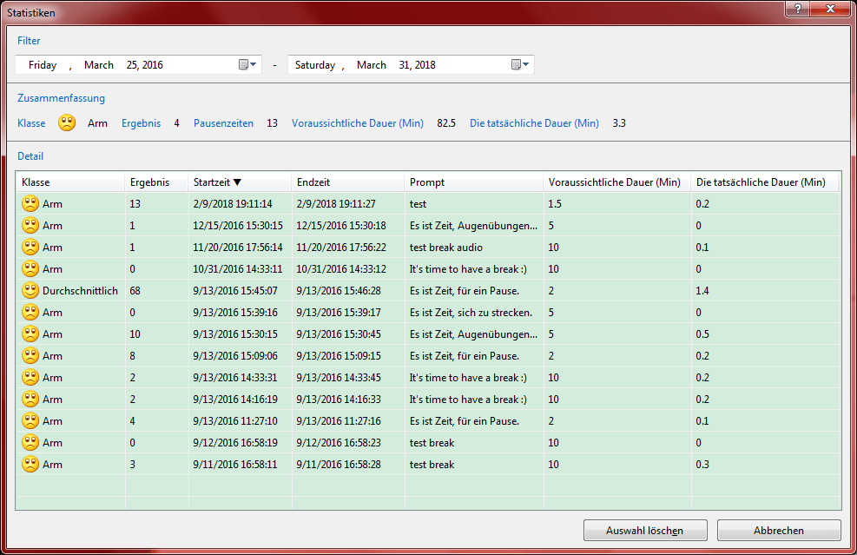Click the 3.3 value in the summary

pyautogui.click(x=619, y=123)
